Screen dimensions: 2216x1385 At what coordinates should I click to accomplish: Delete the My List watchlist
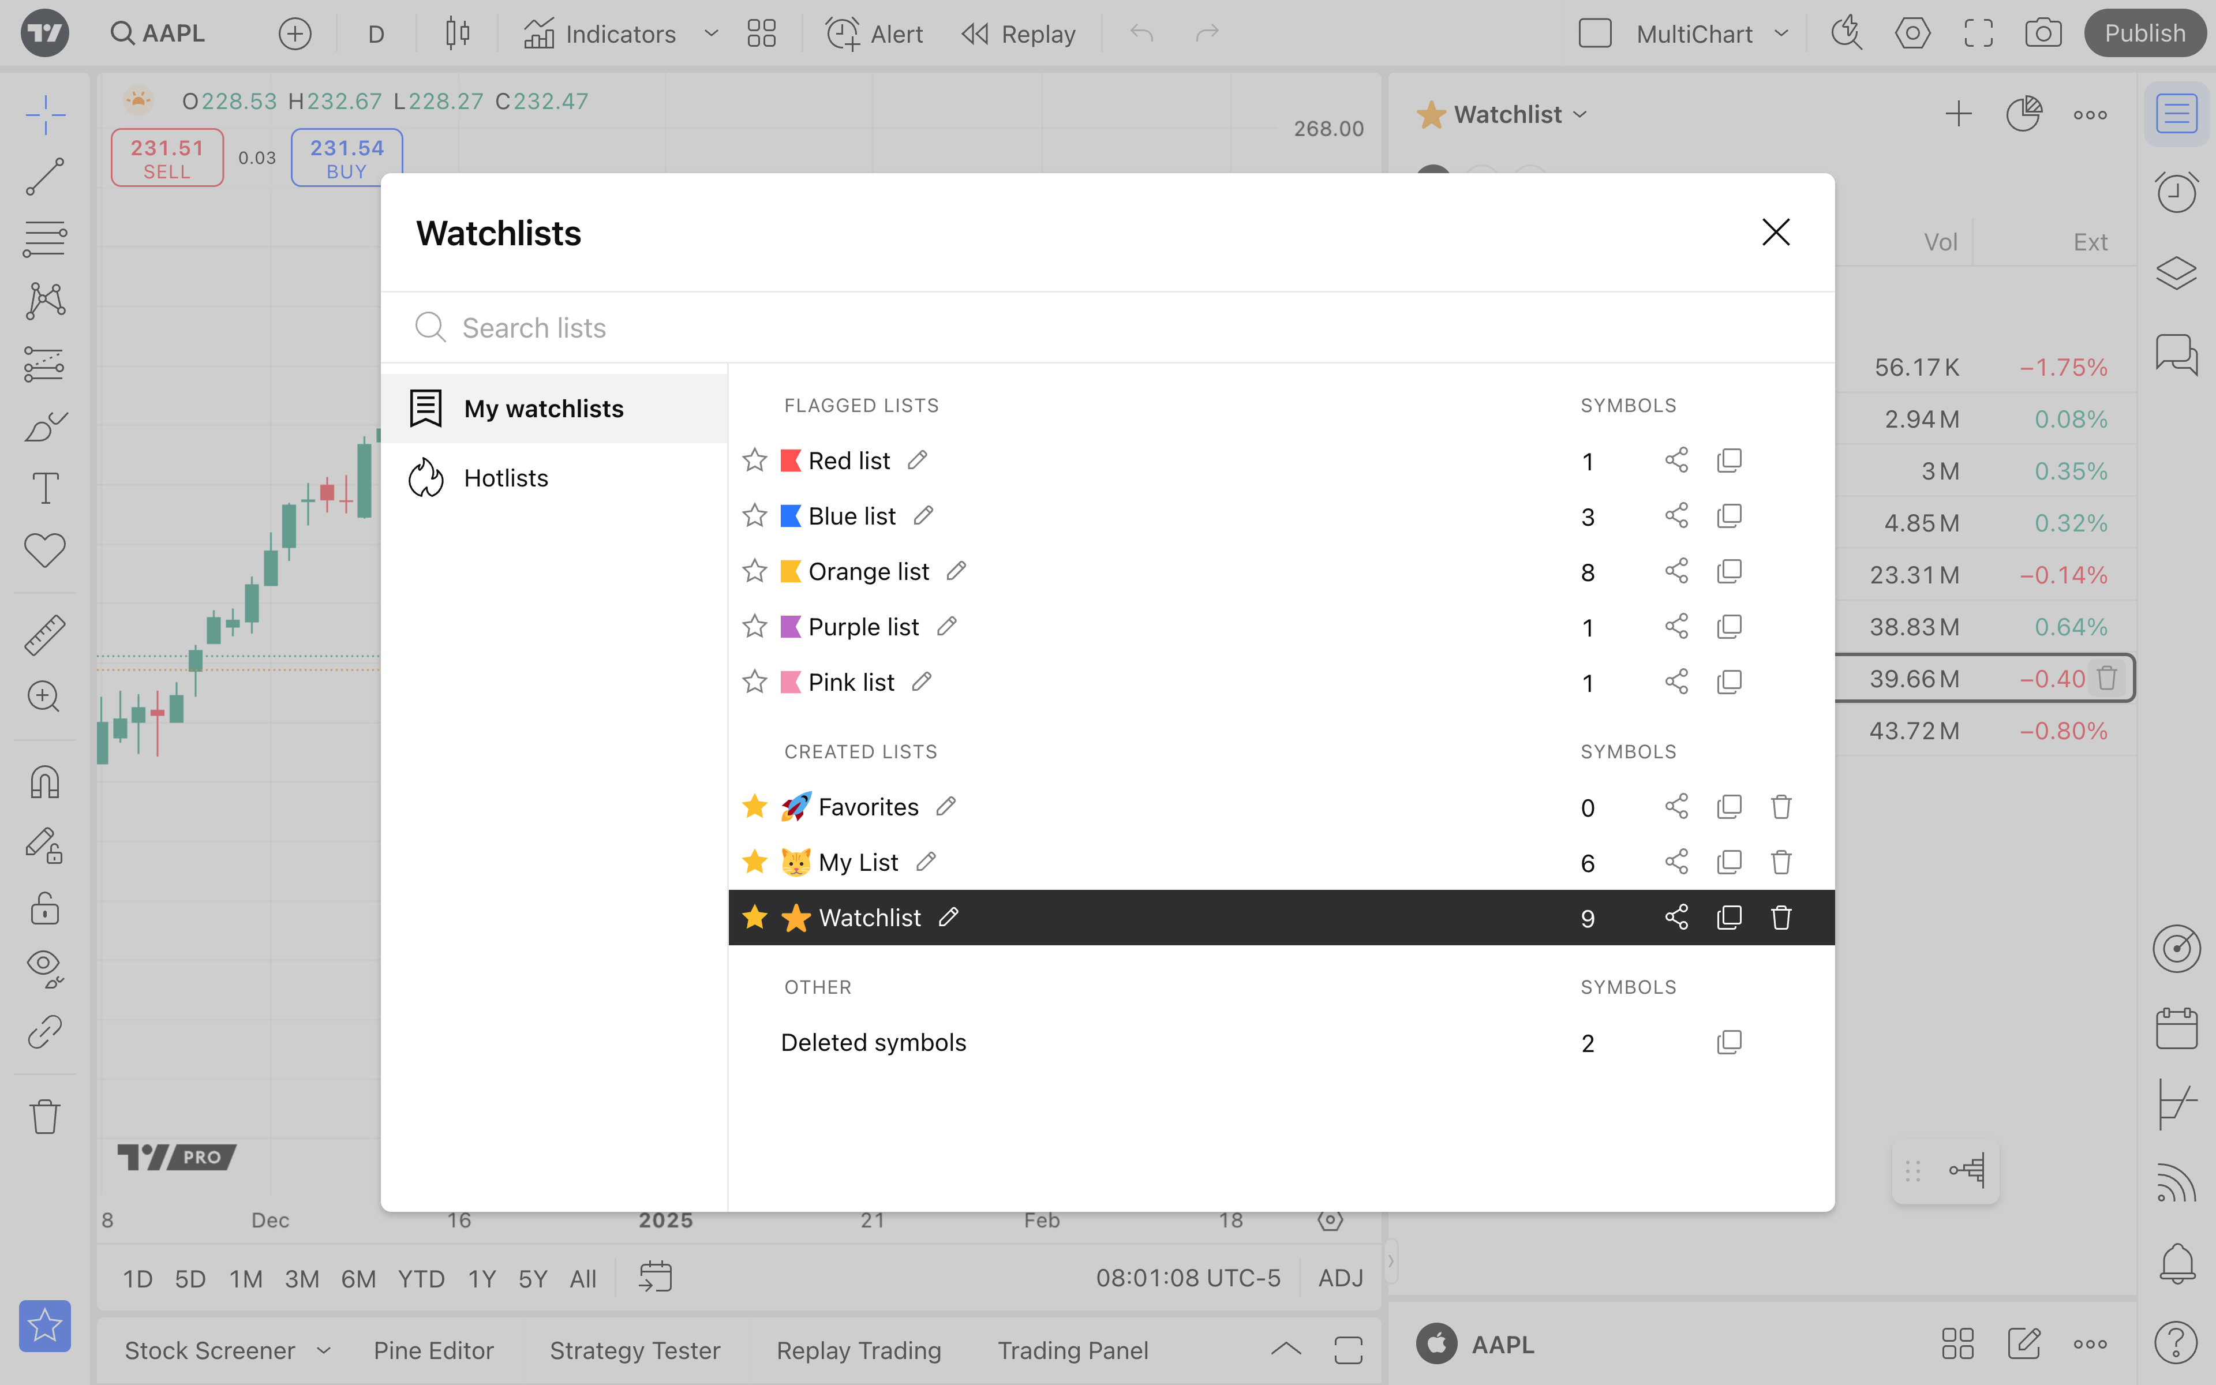[1780, 862]
